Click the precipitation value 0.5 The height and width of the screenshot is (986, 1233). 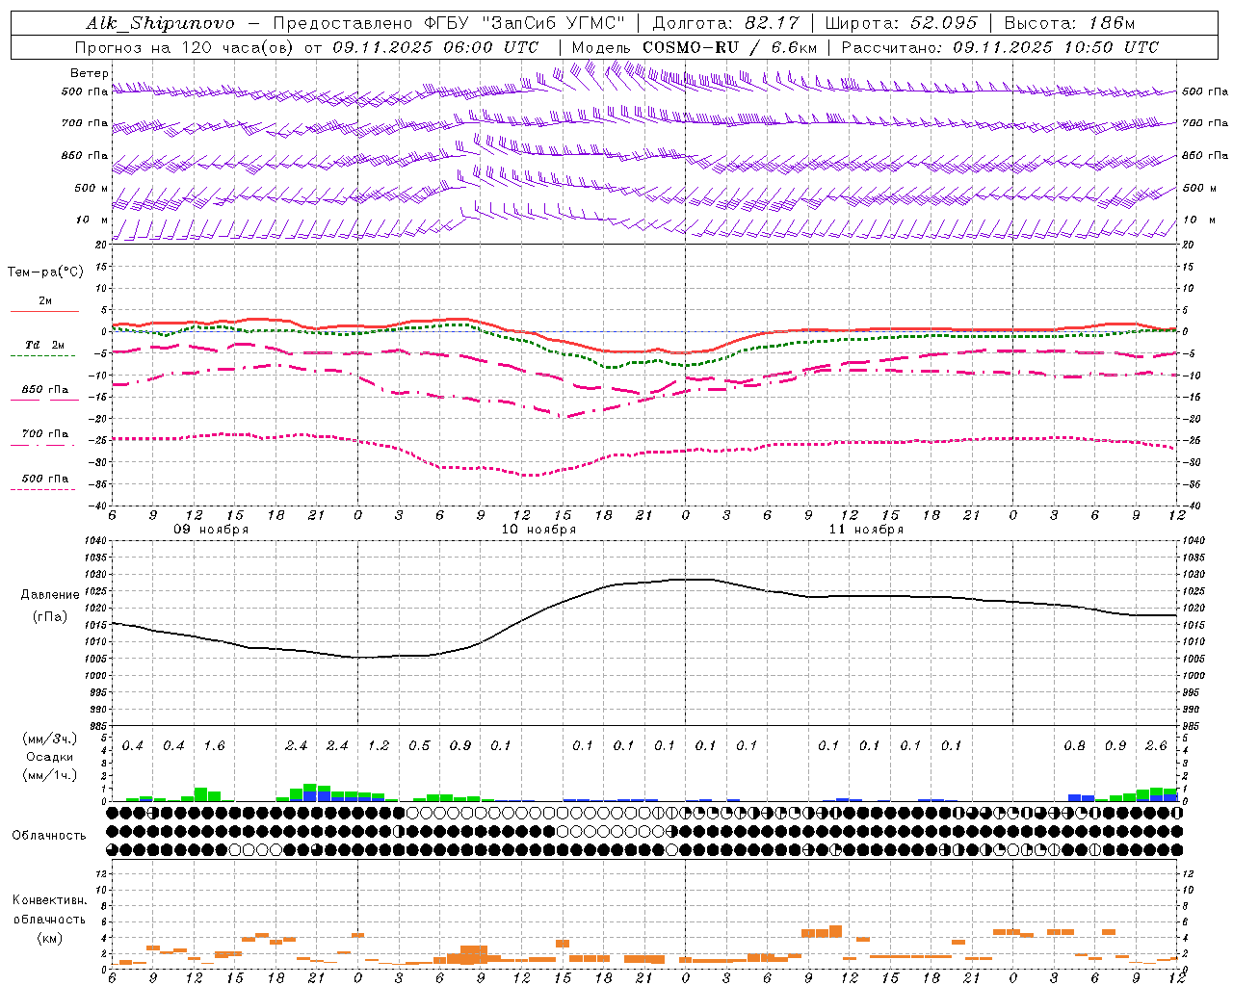(x=419, y=746)
